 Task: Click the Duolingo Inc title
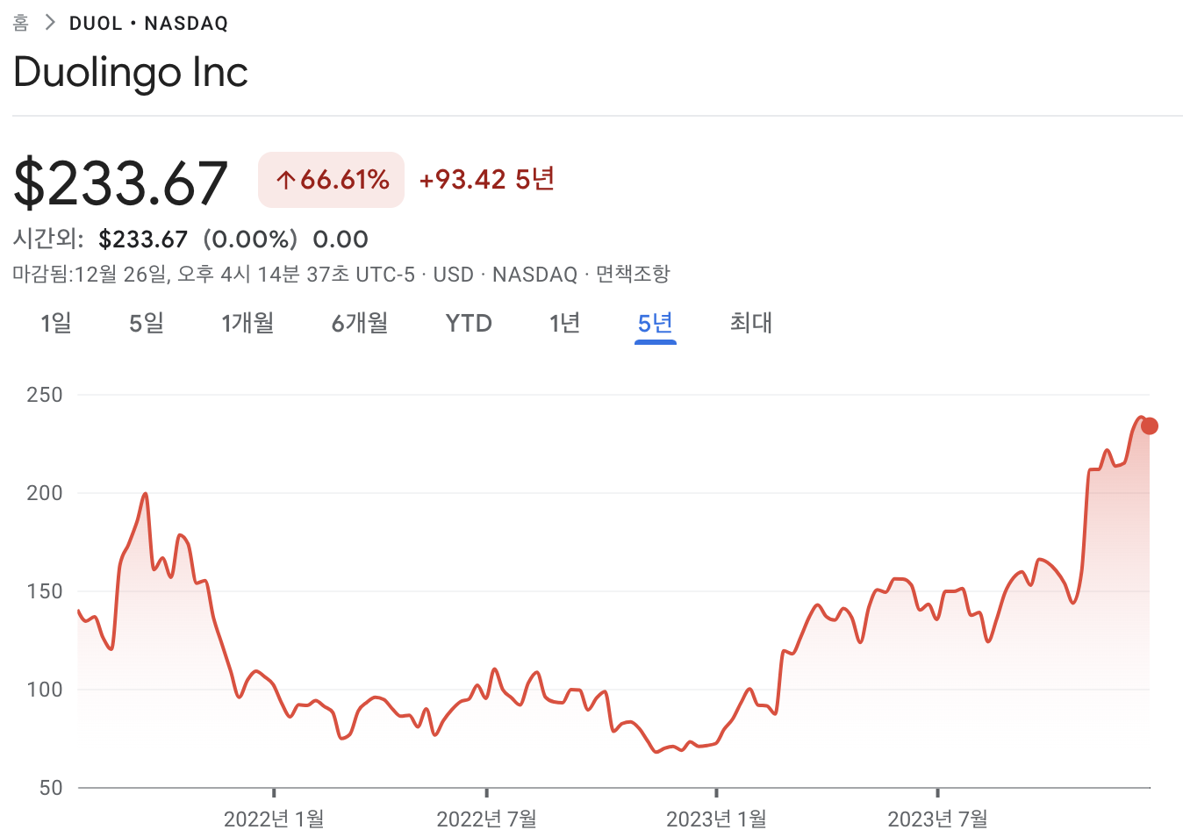(x=130, y=72)
